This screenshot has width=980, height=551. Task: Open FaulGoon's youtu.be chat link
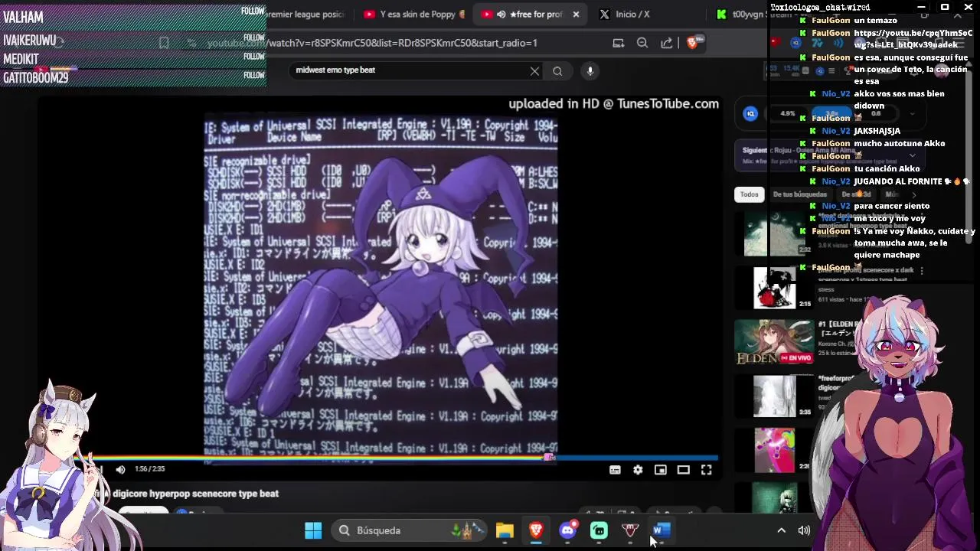click(x=913, y=39)
